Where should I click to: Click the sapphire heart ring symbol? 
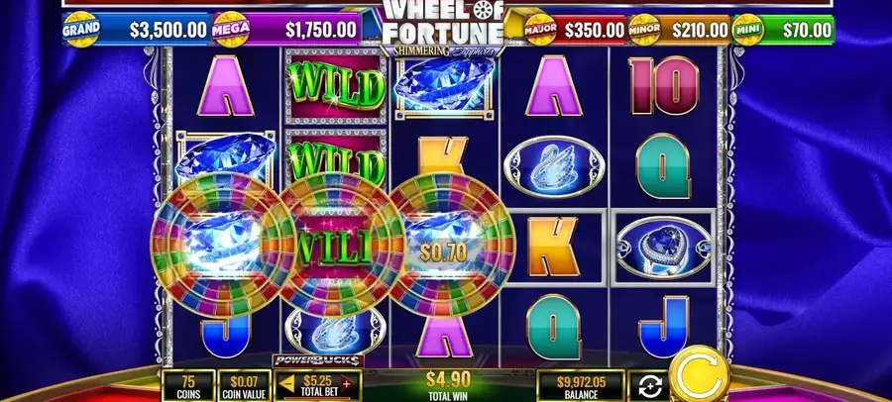pyautogui.click(x=663, y=248)
